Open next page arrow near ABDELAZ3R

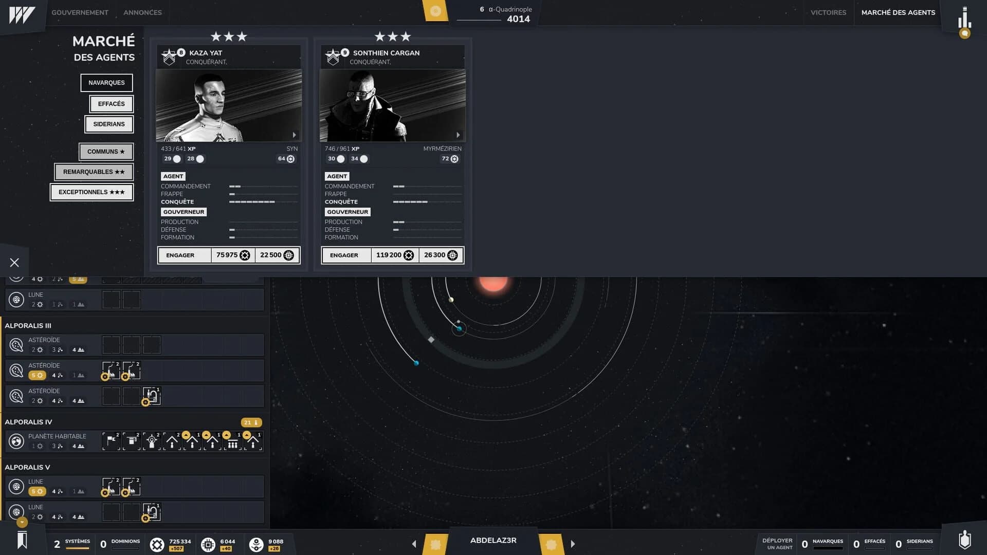pyautogui.click(x=573, y=543)
